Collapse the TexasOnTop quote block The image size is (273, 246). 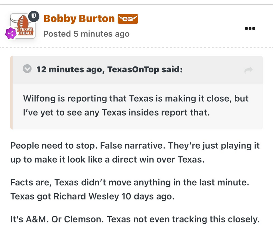point(27,69)
